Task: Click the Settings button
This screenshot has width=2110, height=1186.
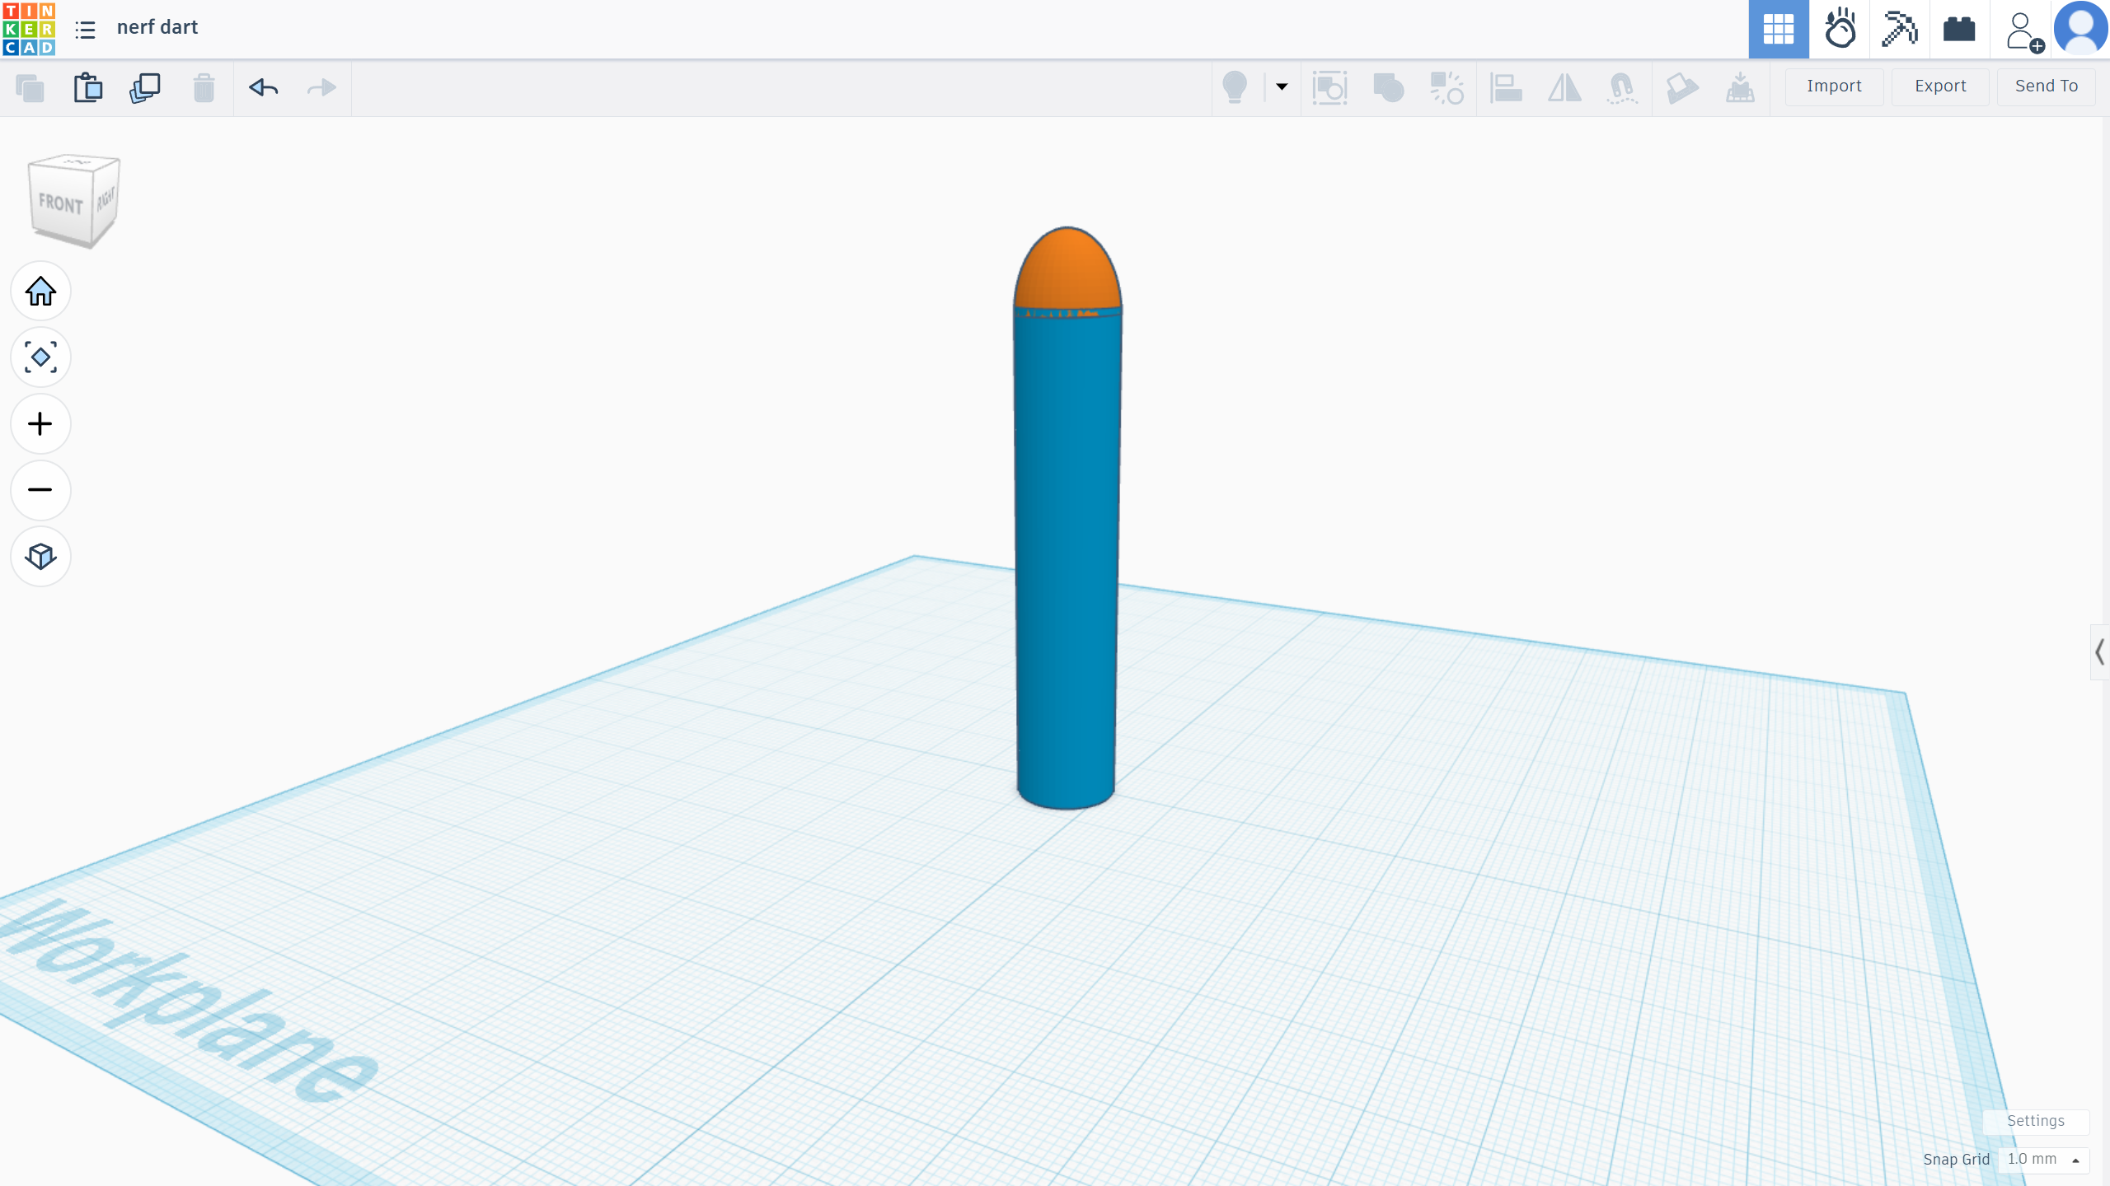Action: pos(2036,1121)
